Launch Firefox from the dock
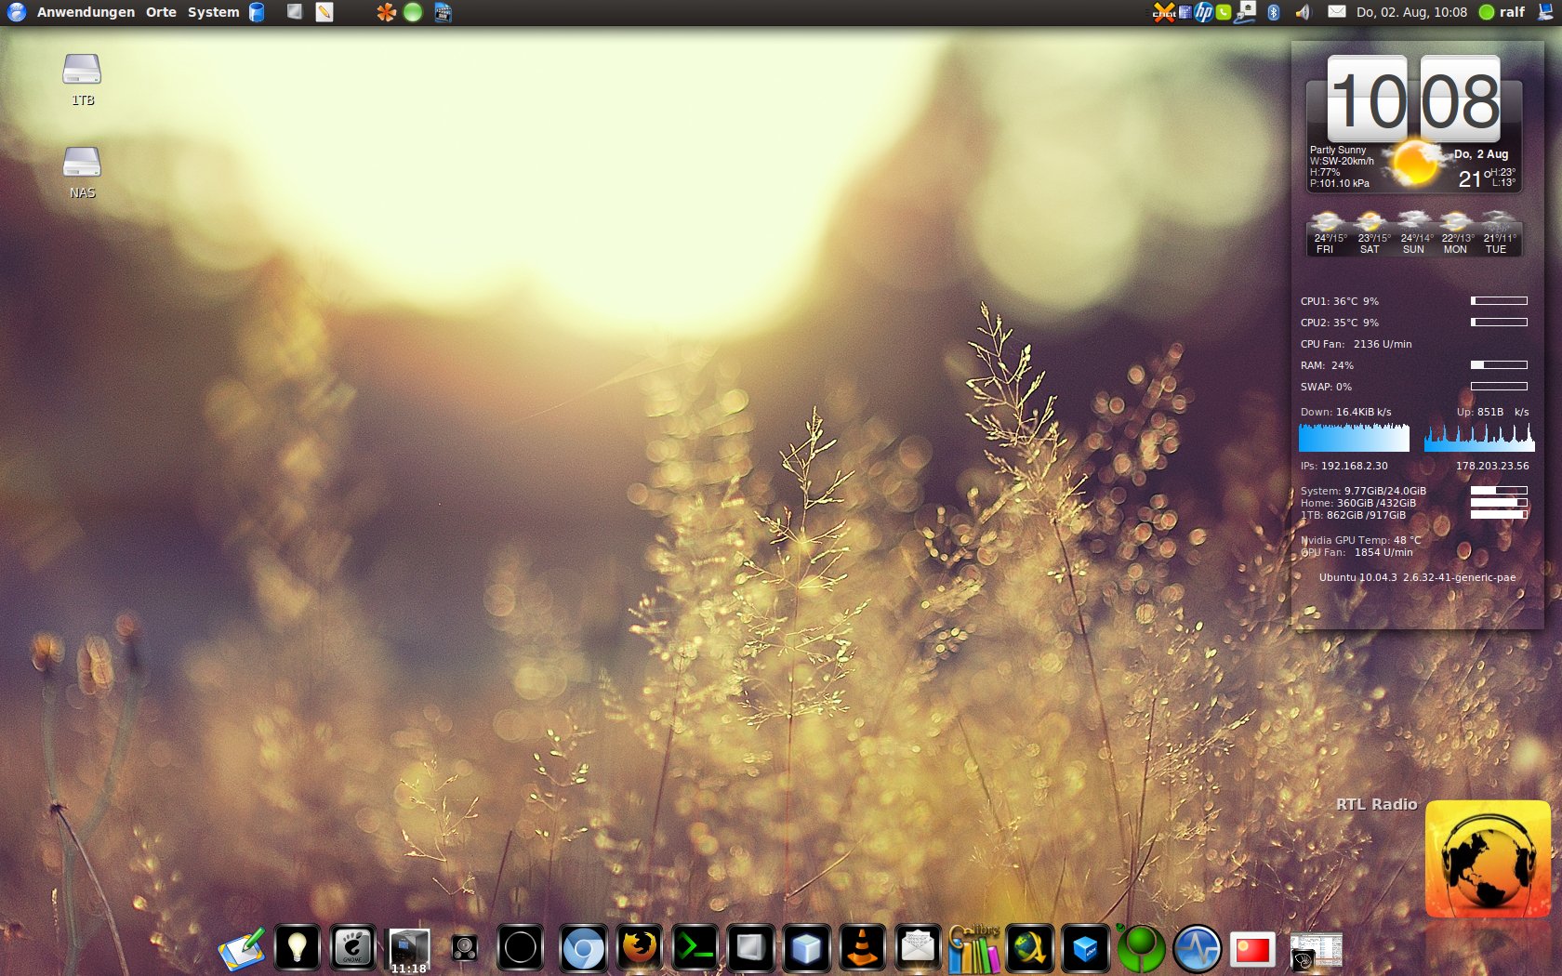The width and height of the screenshot is (1562, 976). tap(640, 948)
